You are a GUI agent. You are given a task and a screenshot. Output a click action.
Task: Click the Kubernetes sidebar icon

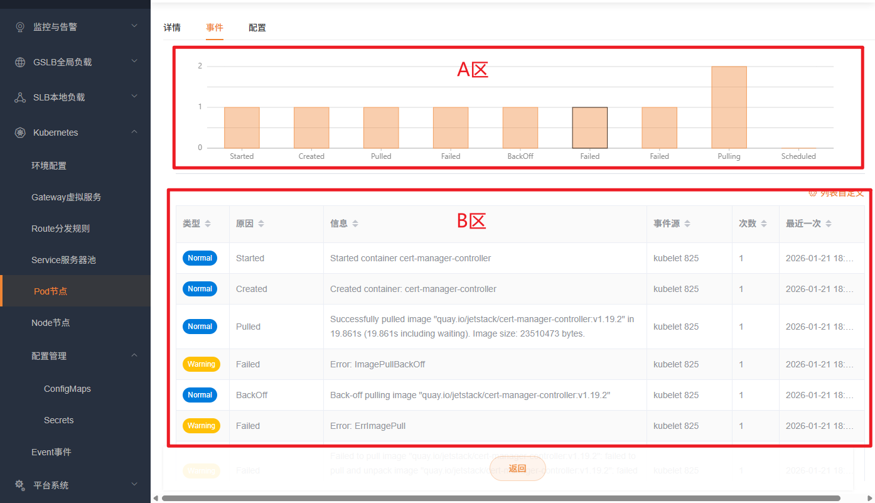point(20,133)
